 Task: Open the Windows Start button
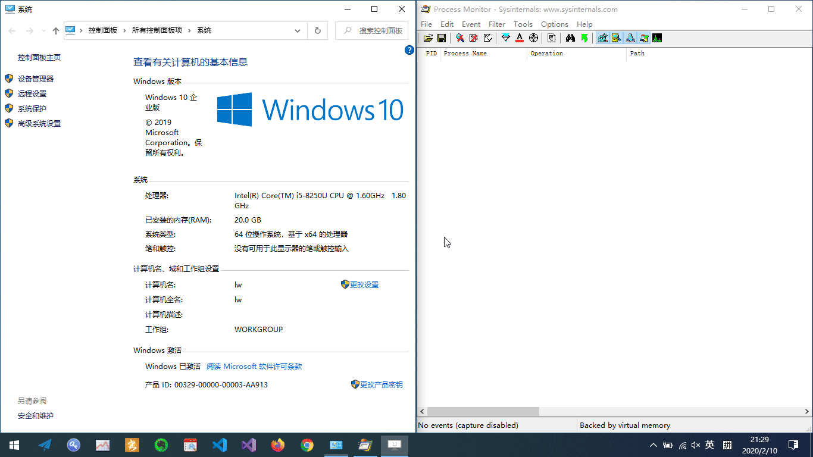coord(14,445)
